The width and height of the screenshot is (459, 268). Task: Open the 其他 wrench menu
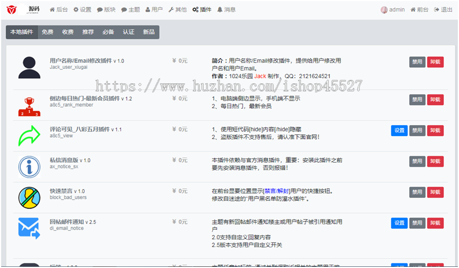(x=178, y=10)
